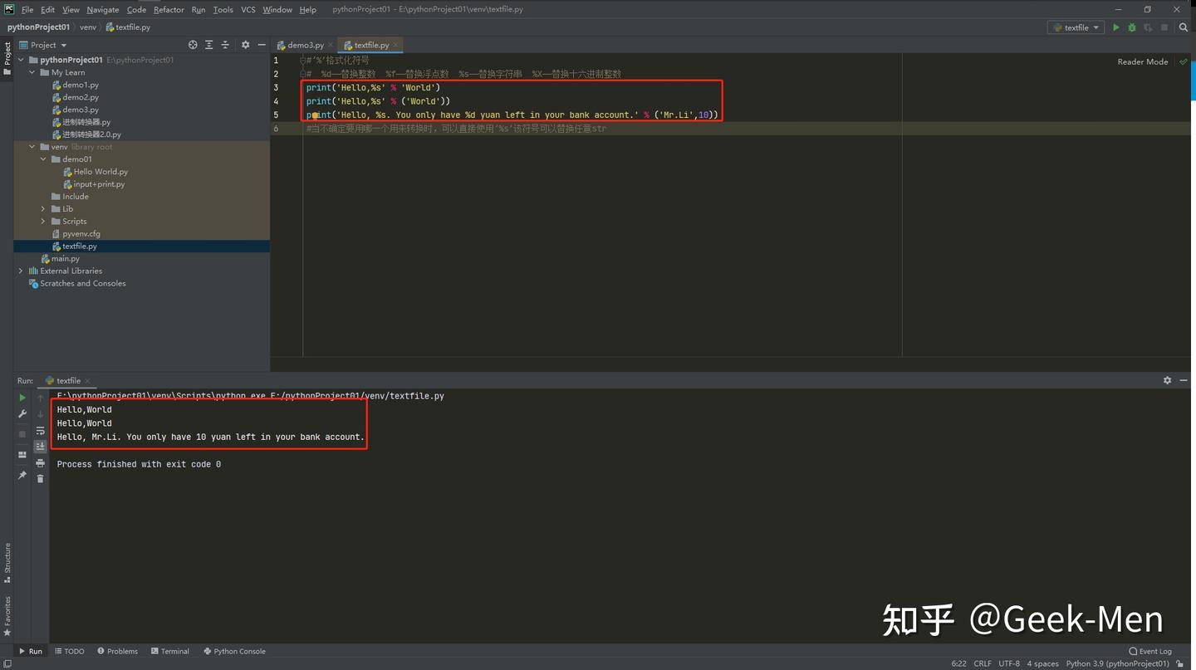This screenshot has height=670, width=1196.
Task: Open search everywhere with the magnifier icon
Action: click(x=1183, y=27)
